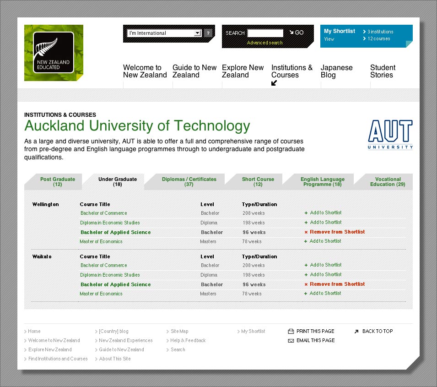Add Waikato Master of Economics to shortlist
Image resolution: width=437 pixels, height=387 pixels.
click(x=325, y=293)
